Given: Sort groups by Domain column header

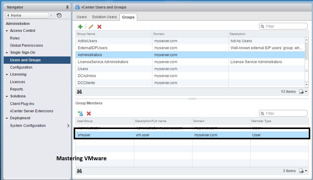Looking at the screenshot, I should [x=190, y=34].
